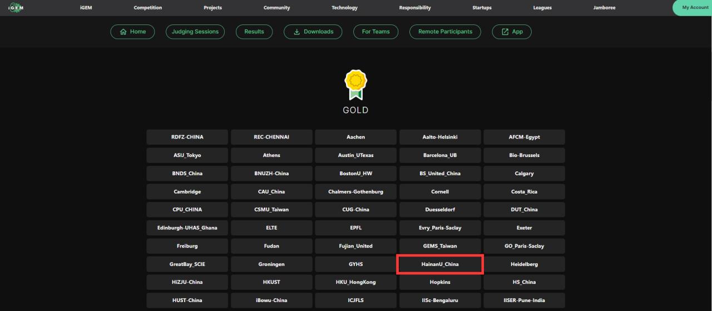
Task: Select team GreatBay_SCIE
Action: point(187,264)
